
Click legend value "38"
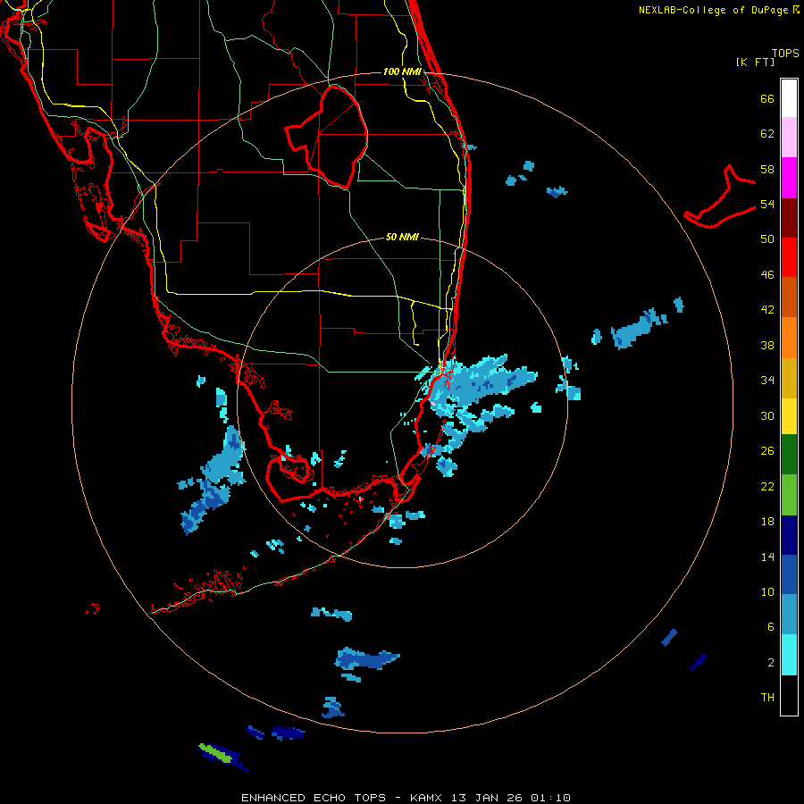(767, 345)
